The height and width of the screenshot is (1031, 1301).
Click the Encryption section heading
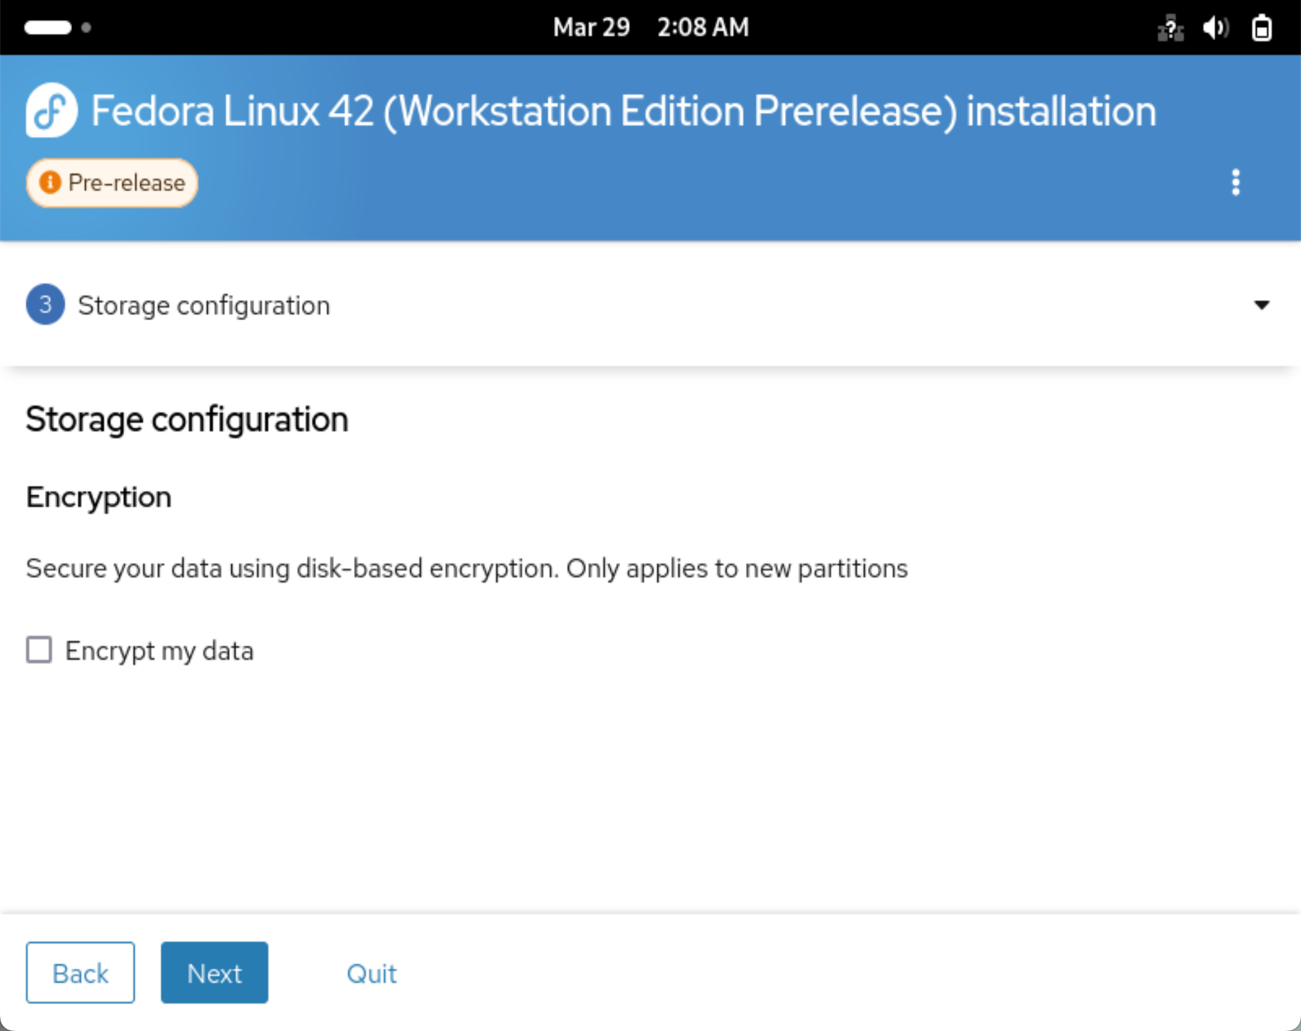tap(98, 497)
